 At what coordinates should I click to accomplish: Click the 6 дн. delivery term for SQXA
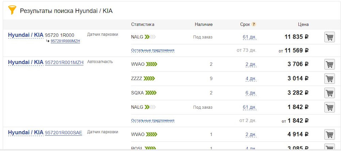click(x=250, y=93)
